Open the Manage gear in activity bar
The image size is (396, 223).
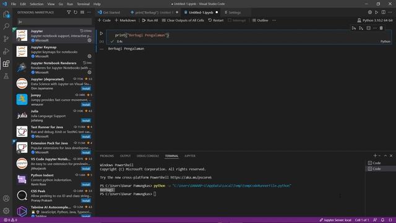tap(6, 211)
